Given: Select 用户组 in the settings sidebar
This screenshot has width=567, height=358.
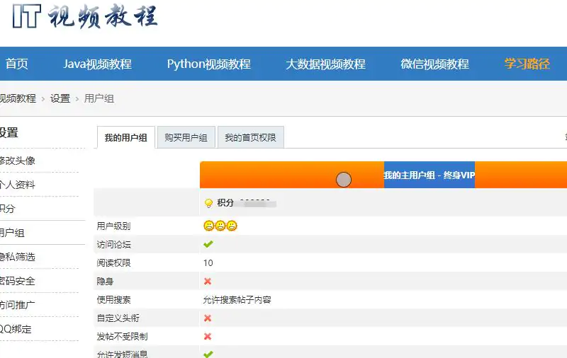Looking at the screenshot, I should [12, 232].
